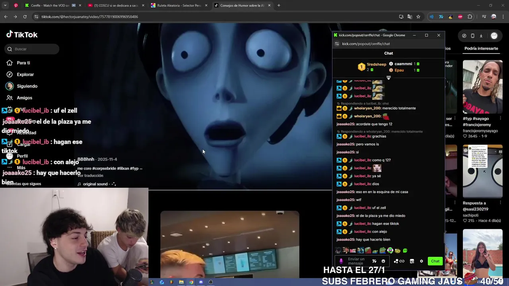The width and height of the screenshot is (509, 286).
Task: Open the Chrome extensions puzzle menu
Action: tap(470, 17)
